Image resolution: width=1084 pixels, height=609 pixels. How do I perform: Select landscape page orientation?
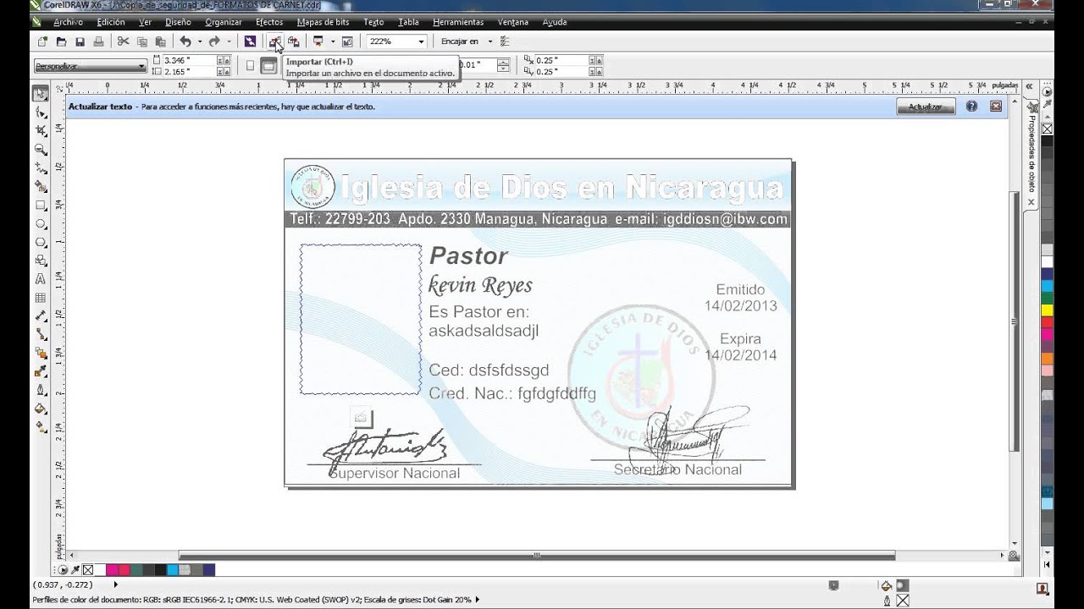coord(268,65)
